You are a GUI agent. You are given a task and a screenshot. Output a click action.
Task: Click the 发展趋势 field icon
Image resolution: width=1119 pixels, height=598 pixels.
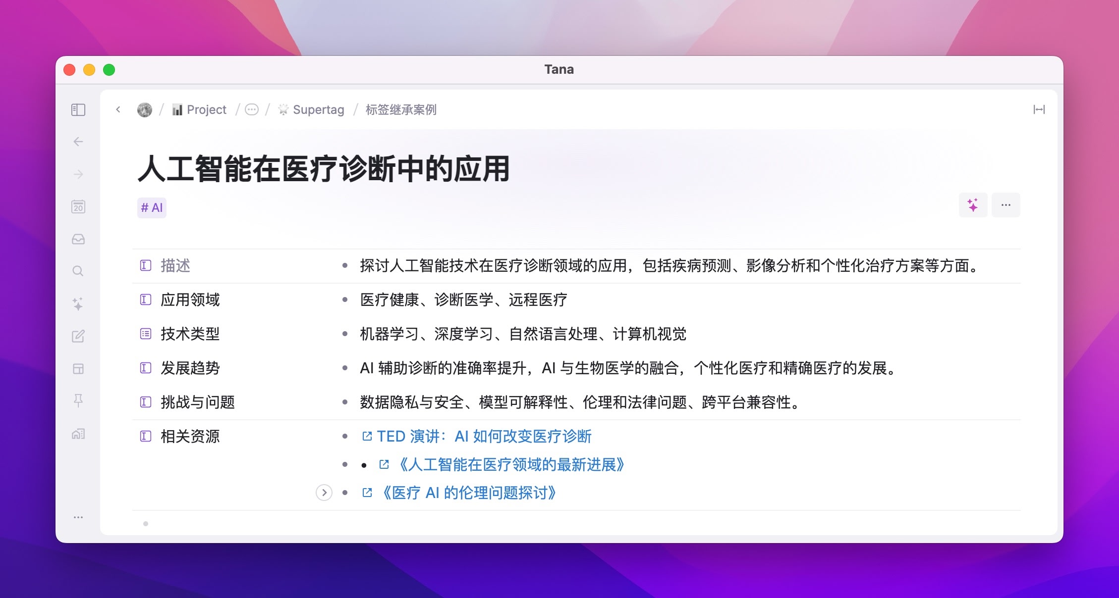pyautogui.click(x=146, y=368)
